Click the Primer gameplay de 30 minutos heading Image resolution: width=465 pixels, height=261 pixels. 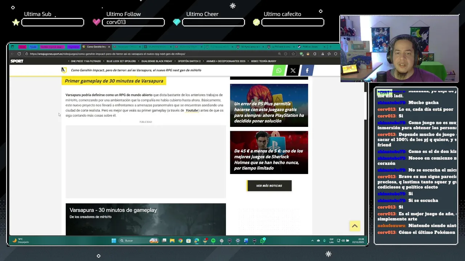coord(114,81)
